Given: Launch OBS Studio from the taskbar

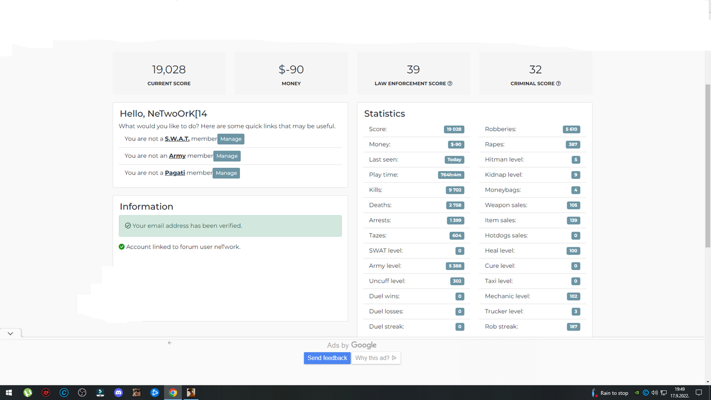Looking at the screenshot, I should click(x=82, y=393).
